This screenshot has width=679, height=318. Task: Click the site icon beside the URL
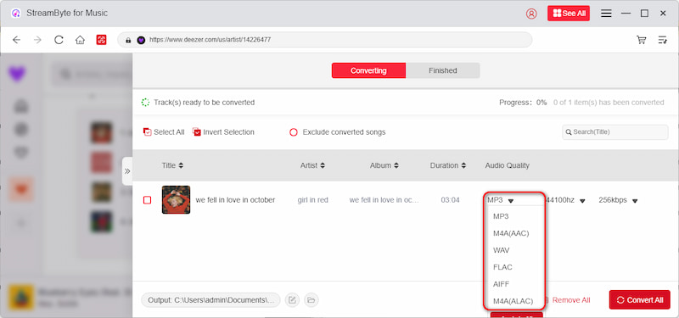coord(141,40)
